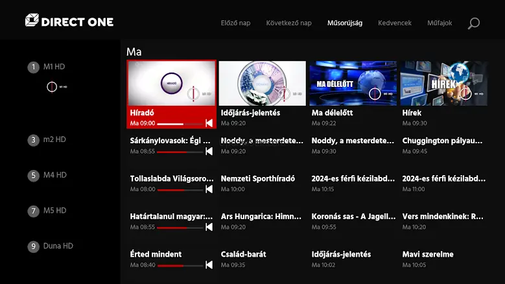Click the Sárkánylovasok progress bar
The height and width of the screenshot is (284, 505).
[x=180, y=152]
